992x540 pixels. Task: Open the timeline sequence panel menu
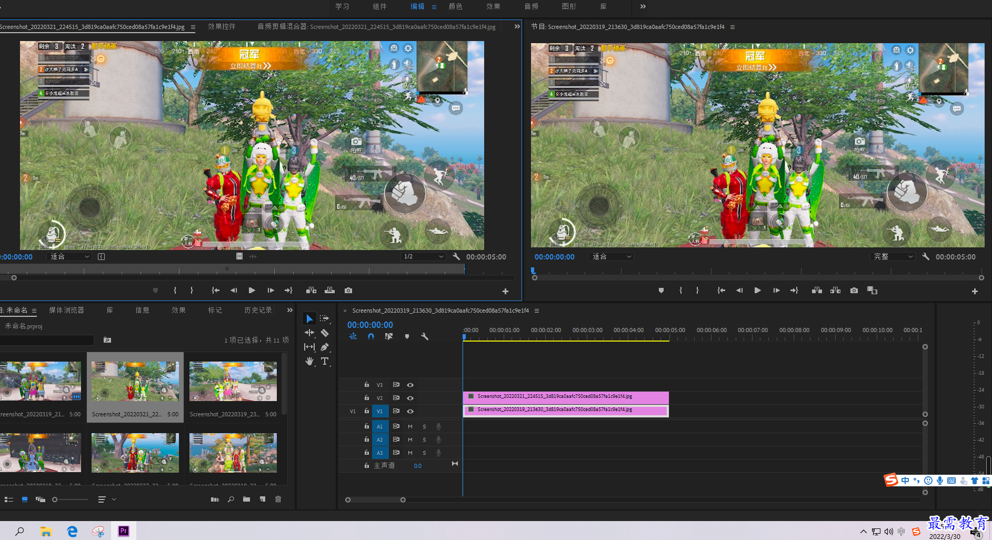click(x=537, y=311)
